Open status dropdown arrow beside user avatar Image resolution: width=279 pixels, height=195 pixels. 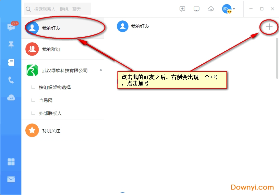pyautogui.click(x=234, y=9)
